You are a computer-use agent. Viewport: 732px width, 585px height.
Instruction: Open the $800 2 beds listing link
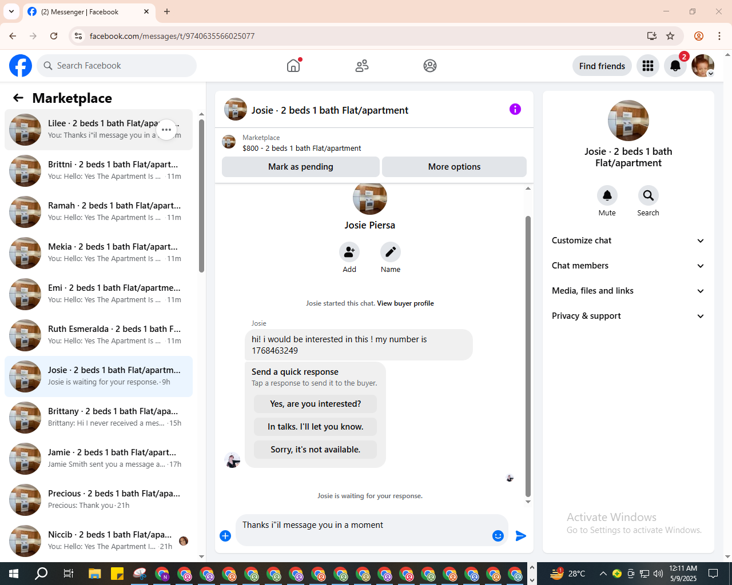click(x=301, y=148)
